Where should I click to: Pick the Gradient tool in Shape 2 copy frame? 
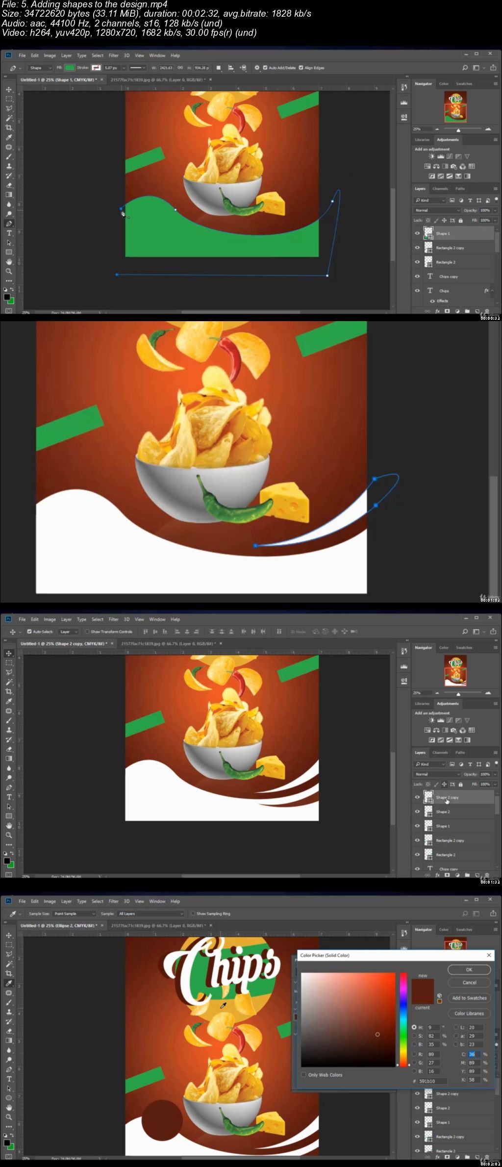click(x=9, y=759)
